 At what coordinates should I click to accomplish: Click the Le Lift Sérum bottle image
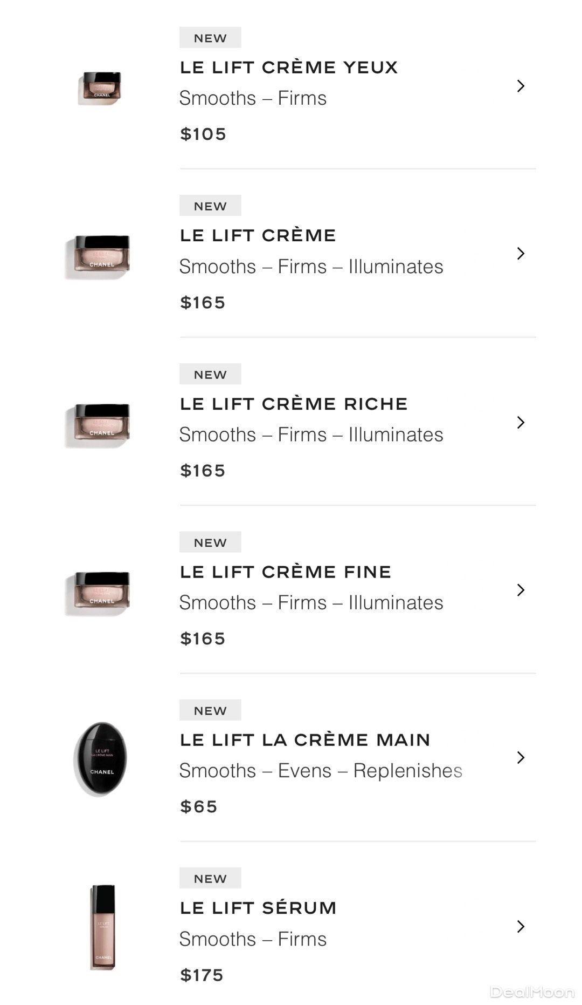point(103,927)
